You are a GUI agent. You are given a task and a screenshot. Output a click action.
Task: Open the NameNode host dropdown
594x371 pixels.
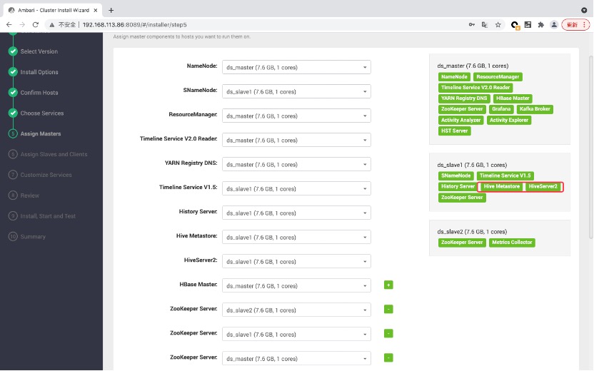pyautogui.click(x=296, y=67)
